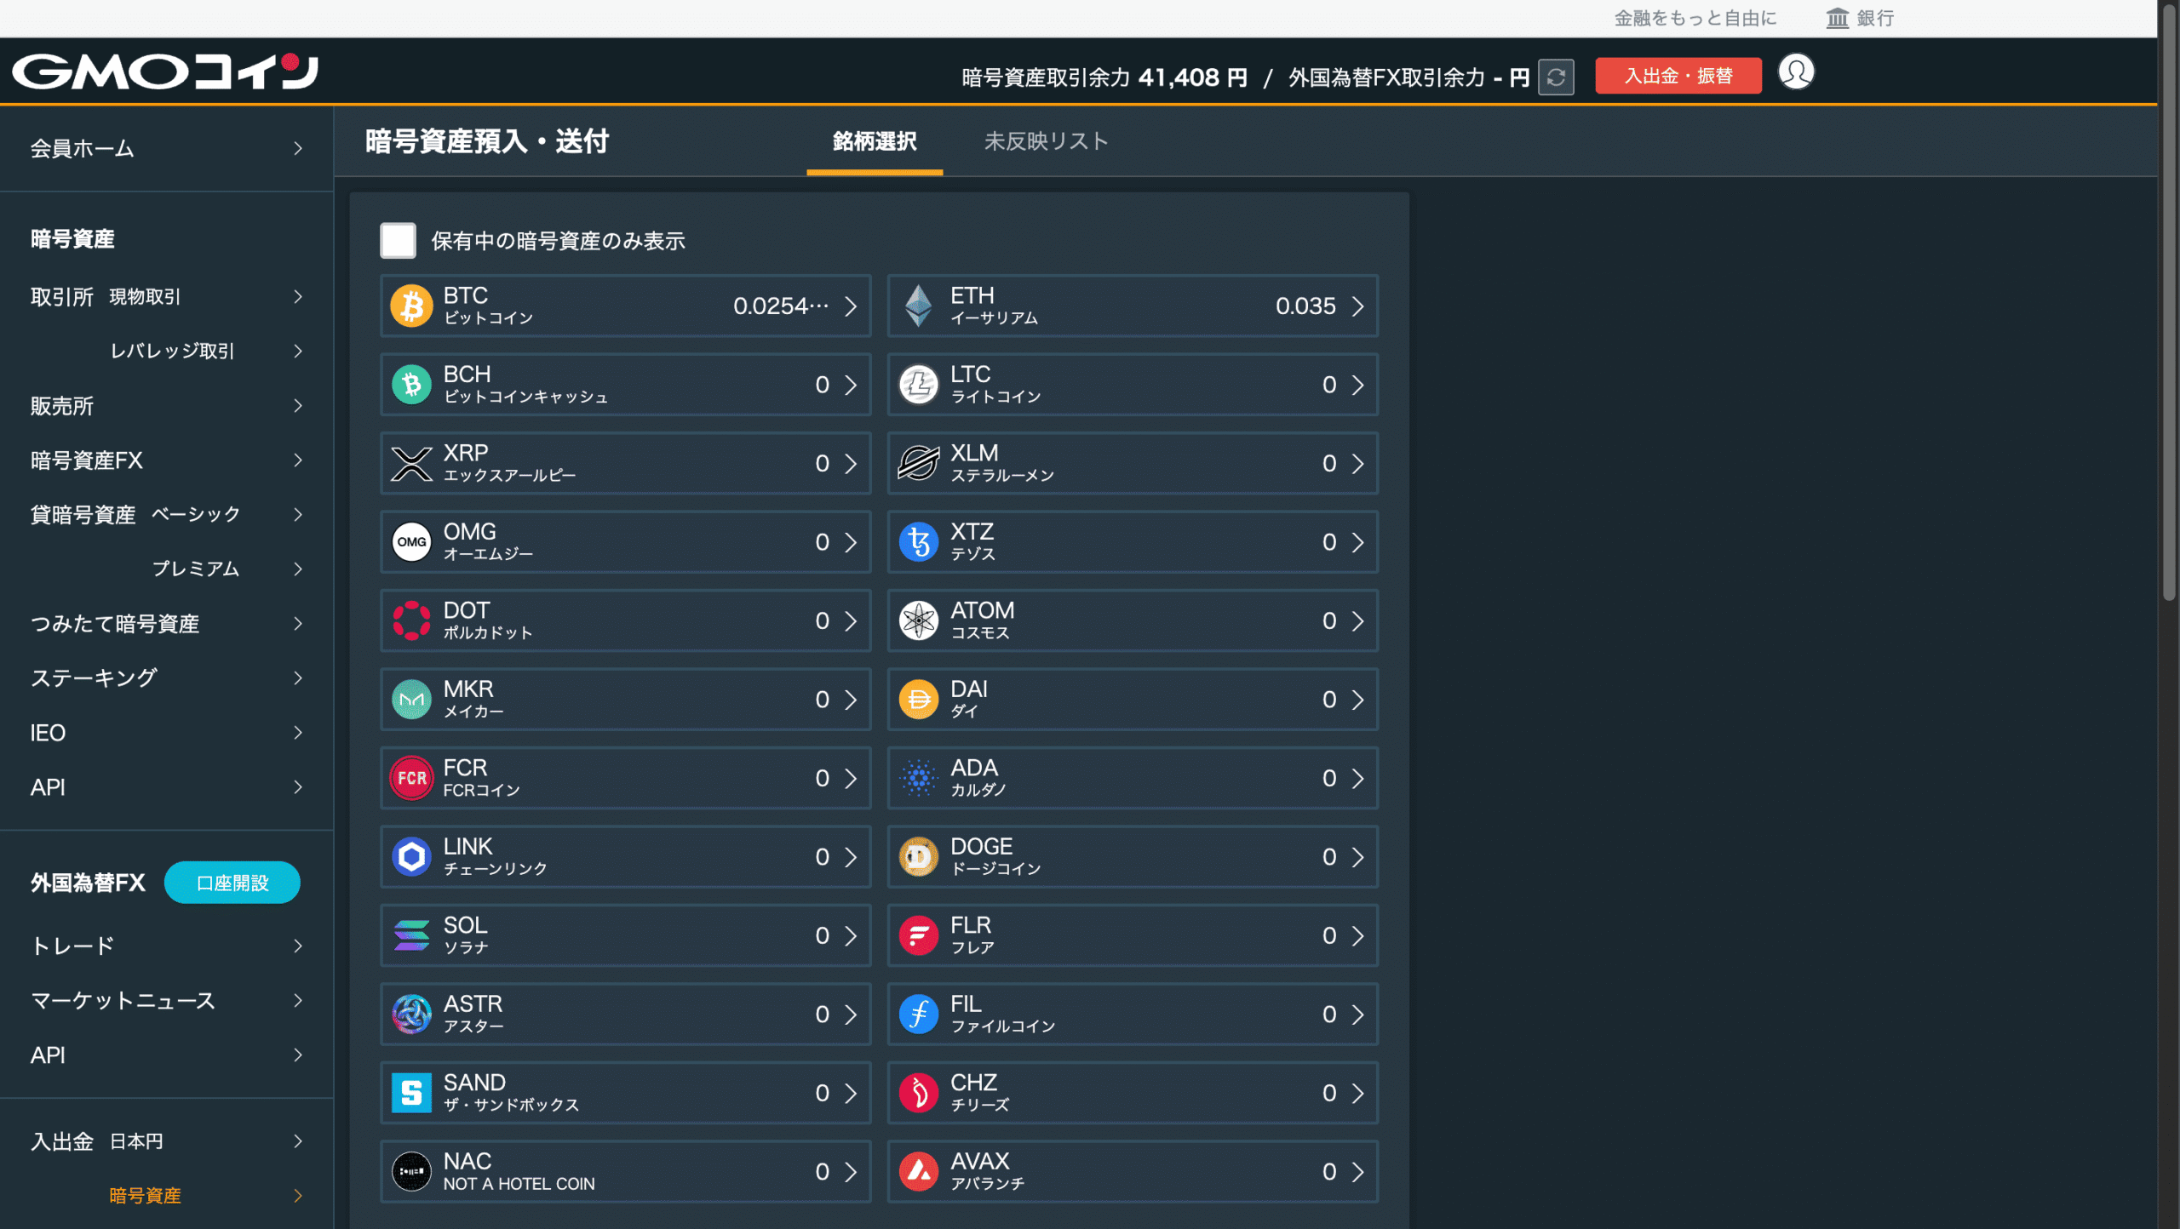The image size is (2180, 1229).
Task: Switch to the 未反映リスト tab
Action: 1047,141
